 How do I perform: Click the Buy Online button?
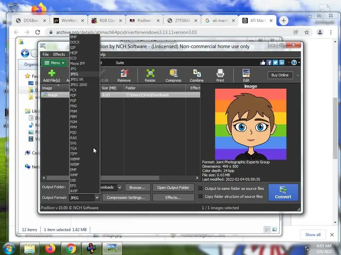click(x=280, y=75)
